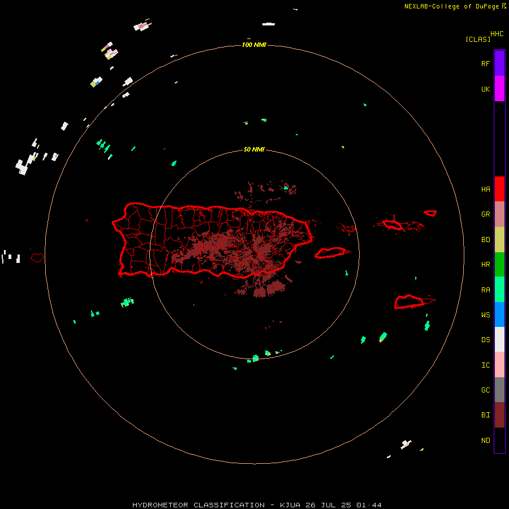The width and height of the screenshot is (509, 509).
Task: Click the IC legend label
Action: (x=485, y=365)
